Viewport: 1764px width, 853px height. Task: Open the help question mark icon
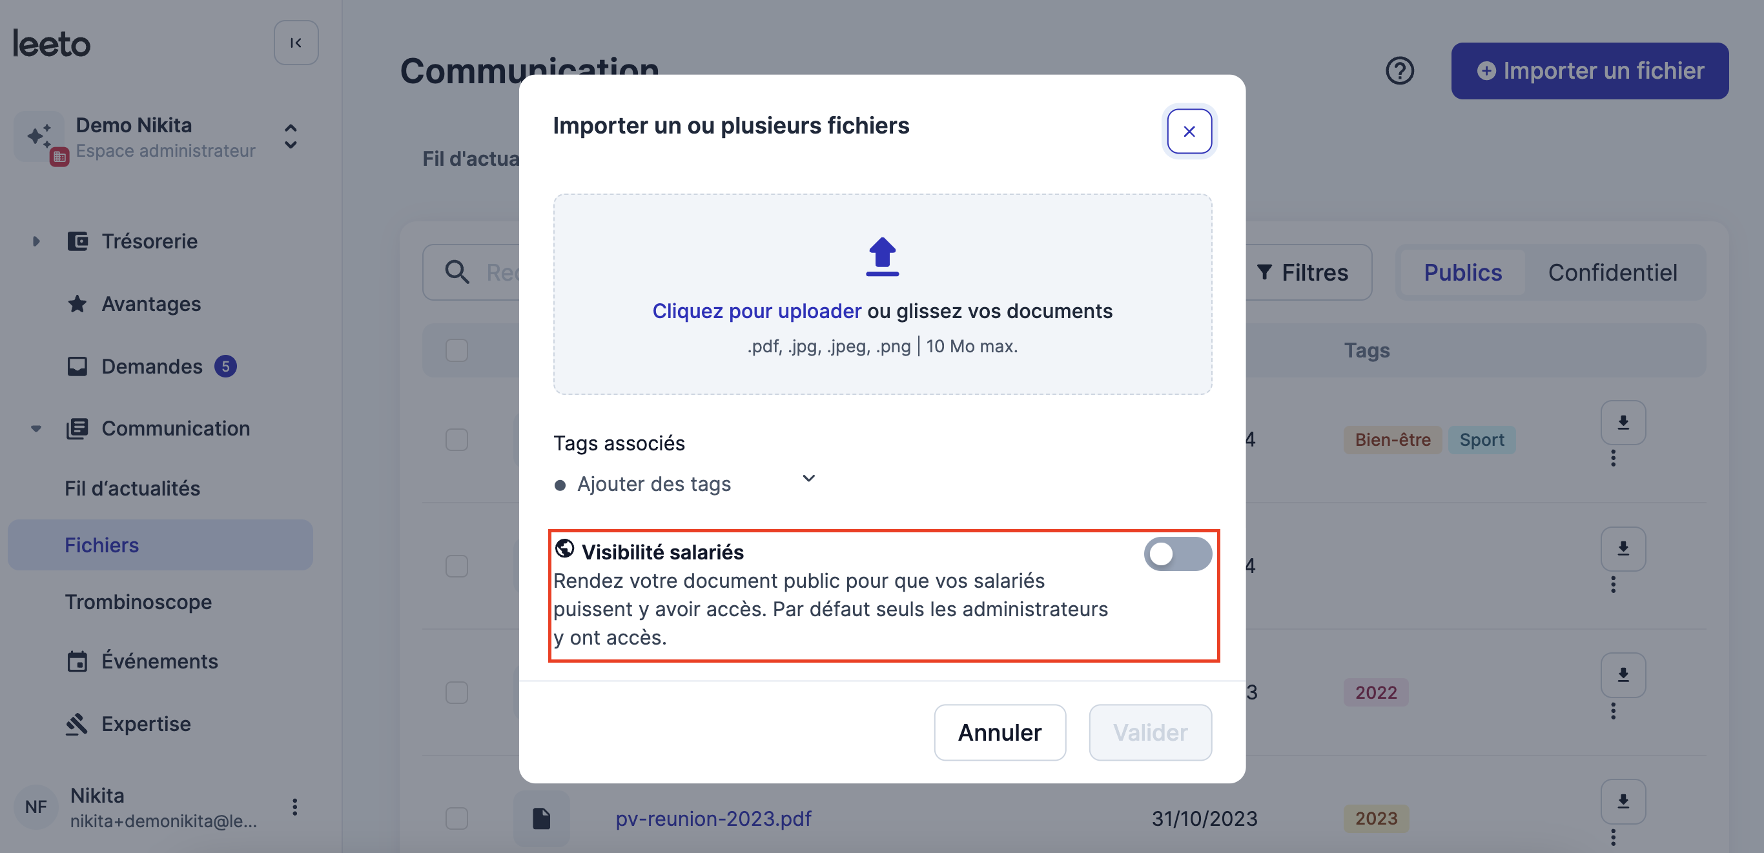(1400, 70)
